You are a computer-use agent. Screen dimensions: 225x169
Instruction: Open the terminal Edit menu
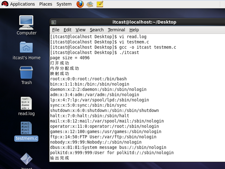[67, 30]
